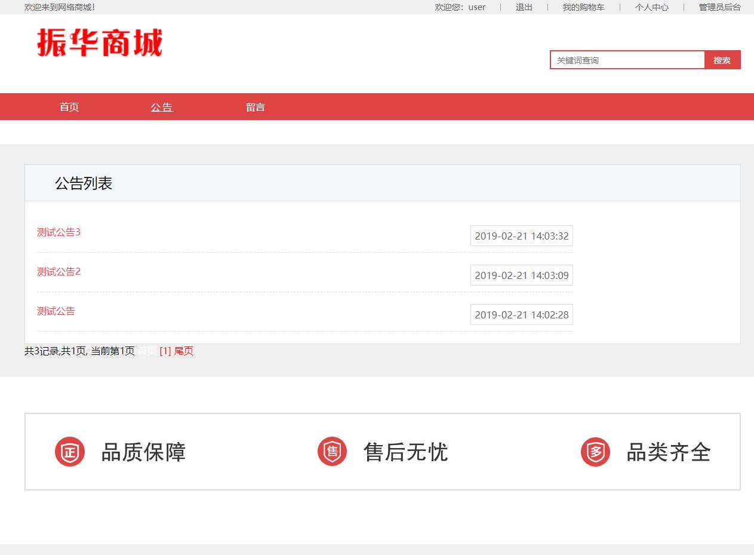Select page [1] in pagination
Image resolution: width=754 pixels, height=555 pixels.
(x=165, y=351)
